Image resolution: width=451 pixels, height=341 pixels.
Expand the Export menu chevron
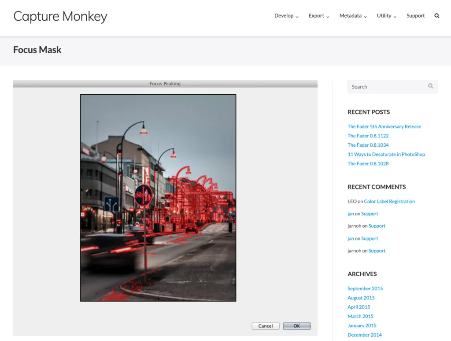click(x=328, y=17)
